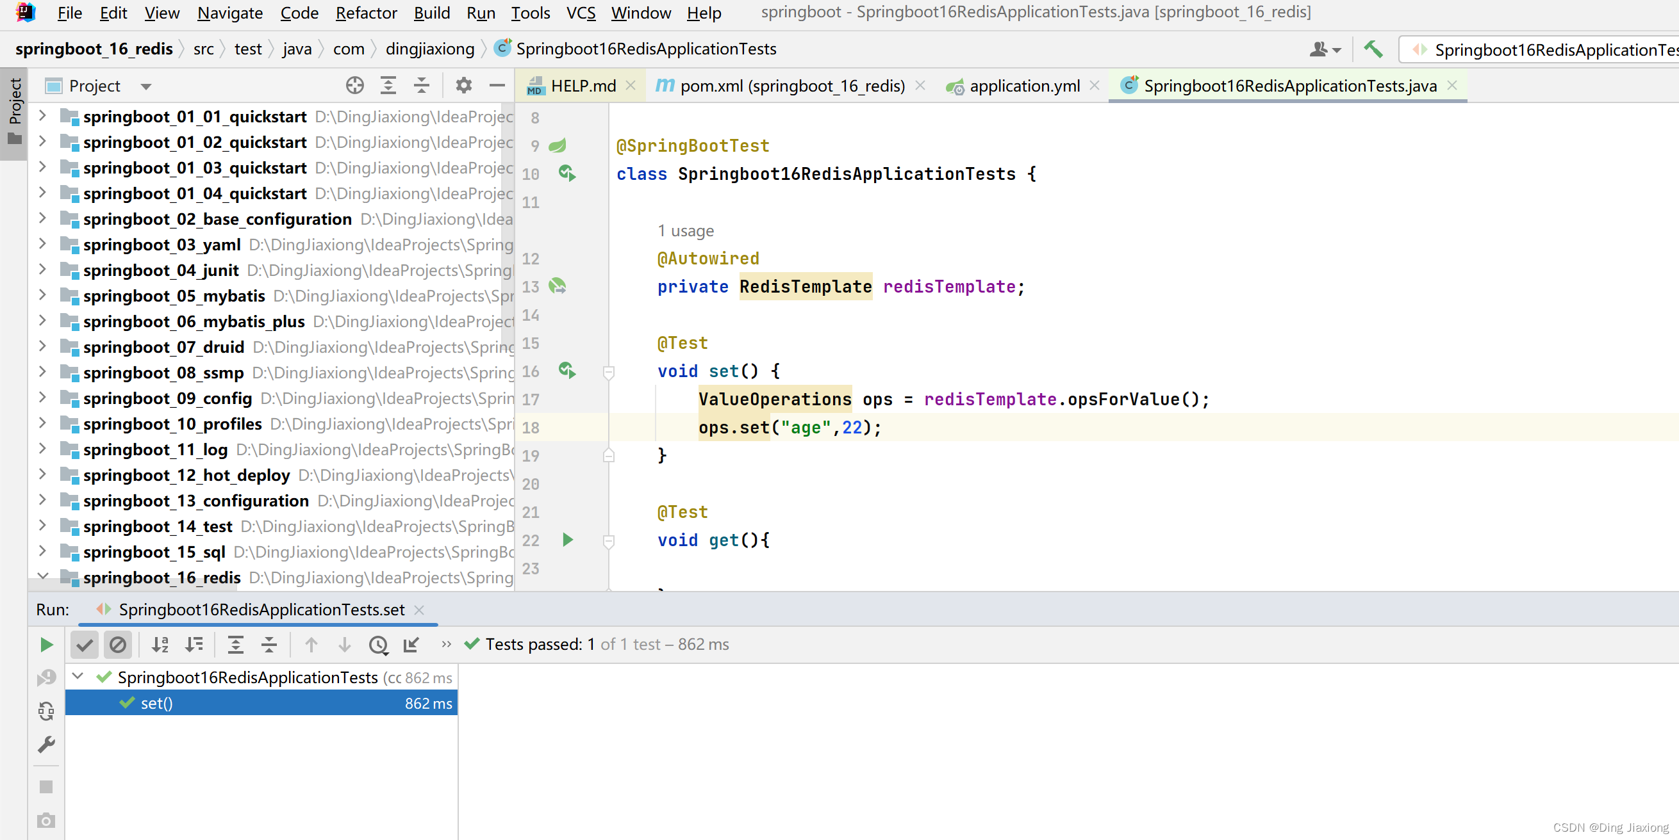Select opened file locate crosshair icon
This screenshot has width=1679, height=840.
tap(354, 85)
